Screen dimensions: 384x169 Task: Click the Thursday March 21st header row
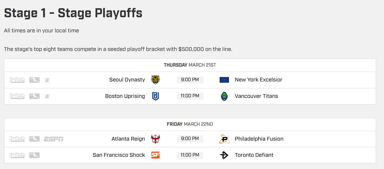(190, 65)
